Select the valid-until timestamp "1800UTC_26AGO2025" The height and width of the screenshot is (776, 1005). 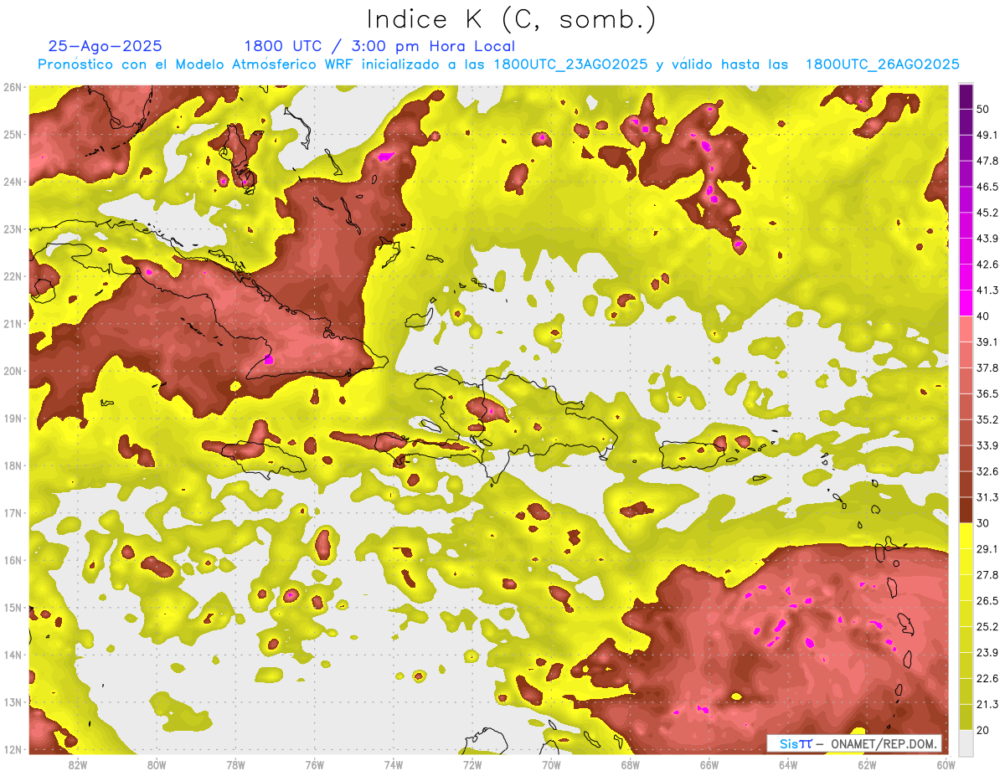tap(882, 64)
